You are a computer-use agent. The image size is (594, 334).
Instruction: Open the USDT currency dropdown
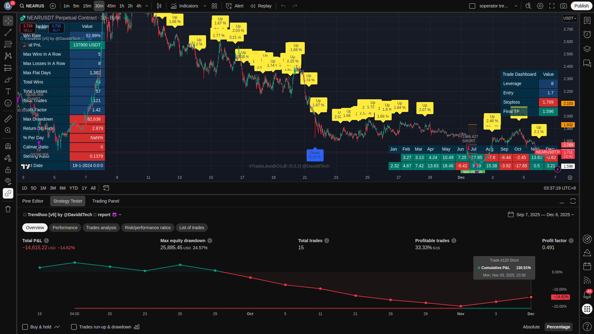570,18
